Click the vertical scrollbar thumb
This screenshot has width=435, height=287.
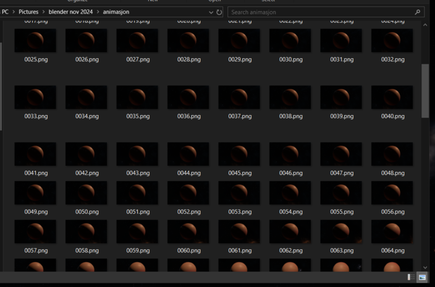tap(425, 90)
